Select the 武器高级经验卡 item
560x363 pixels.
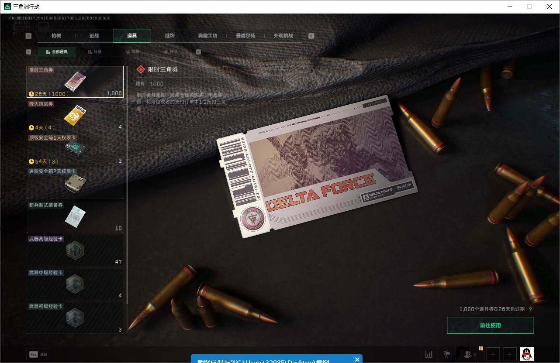pos(75,251)
